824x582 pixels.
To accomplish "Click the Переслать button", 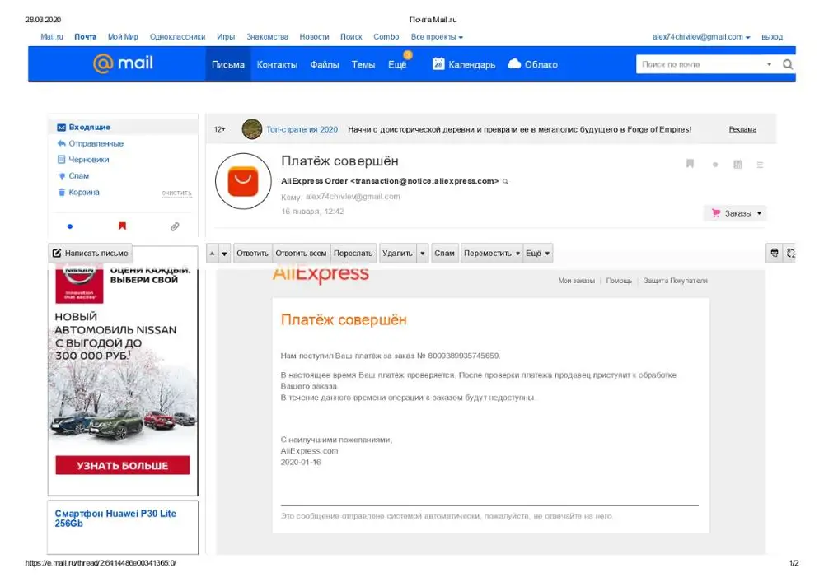I will (x=353, y=253).
